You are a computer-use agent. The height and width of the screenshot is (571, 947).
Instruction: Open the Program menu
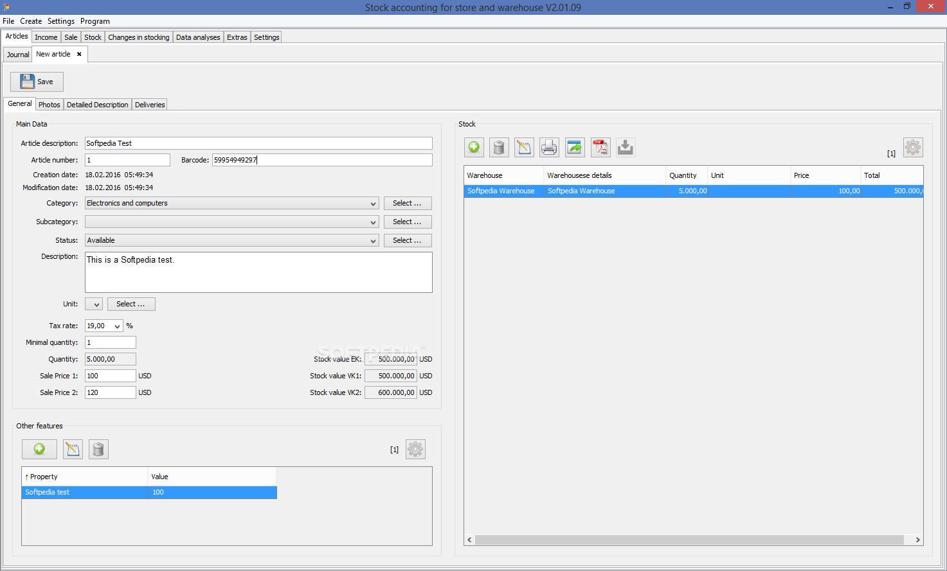point(95,21)
